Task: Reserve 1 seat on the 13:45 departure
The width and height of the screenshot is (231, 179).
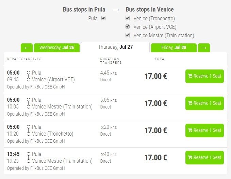Action: [204, 157]
